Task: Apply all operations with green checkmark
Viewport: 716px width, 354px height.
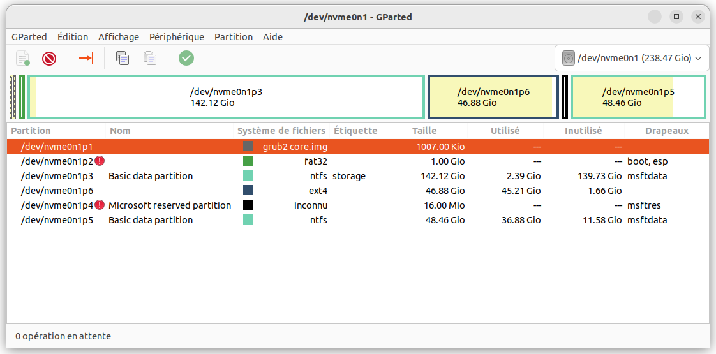Action: click(186, 59)
